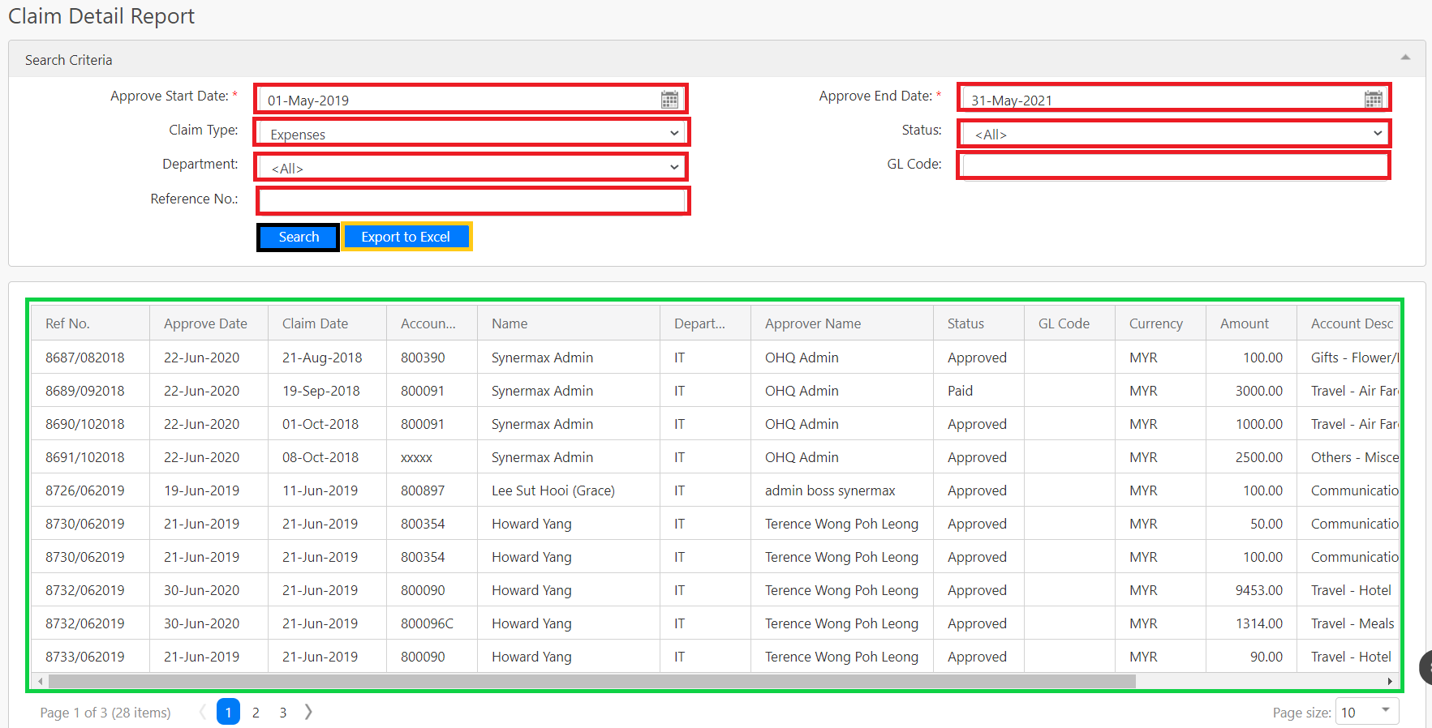Click account code 800096C cell

(432, 623)
